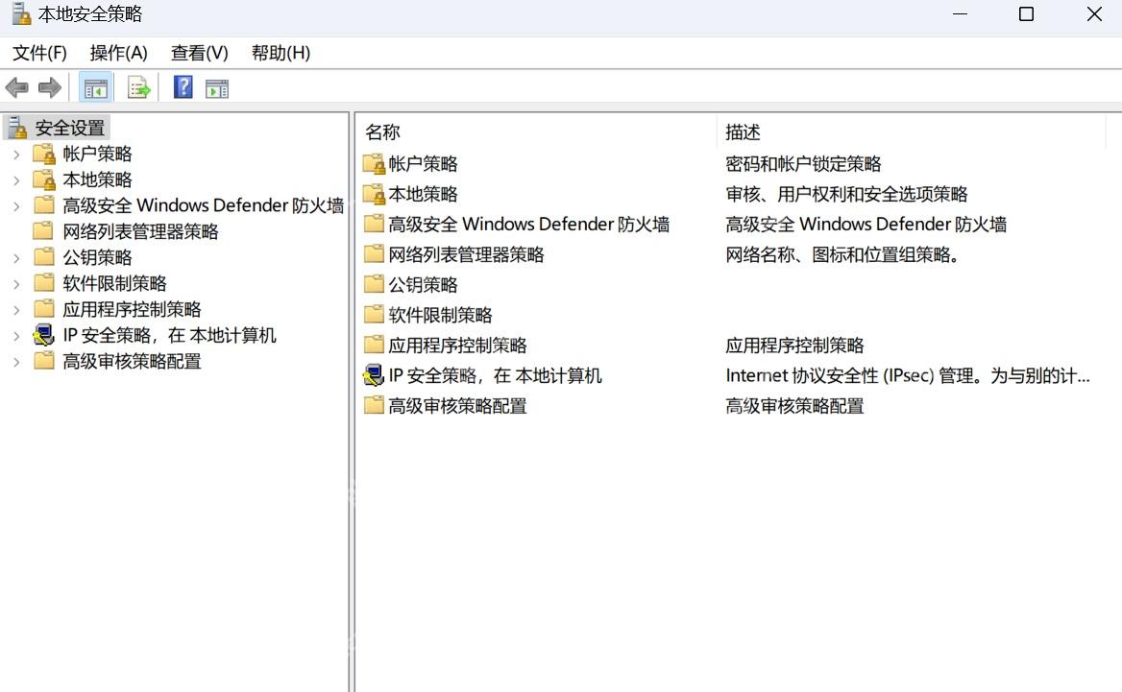Click the description 网络名称、图标和位置组策略。
This screenshot has width=1122, height=692.
pos(842,254)
